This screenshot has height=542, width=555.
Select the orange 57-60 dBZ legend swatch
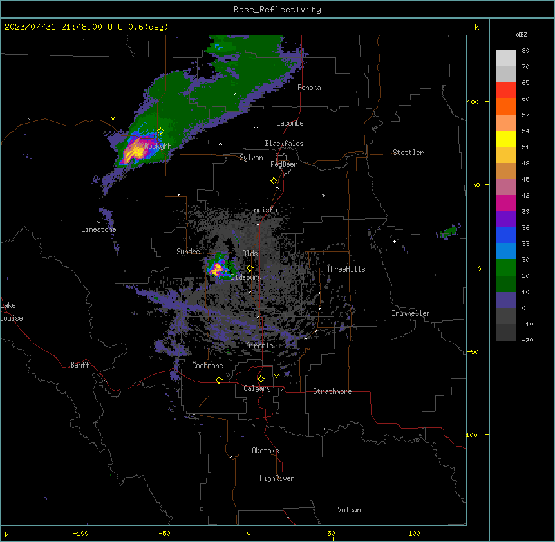click(506, 106)
